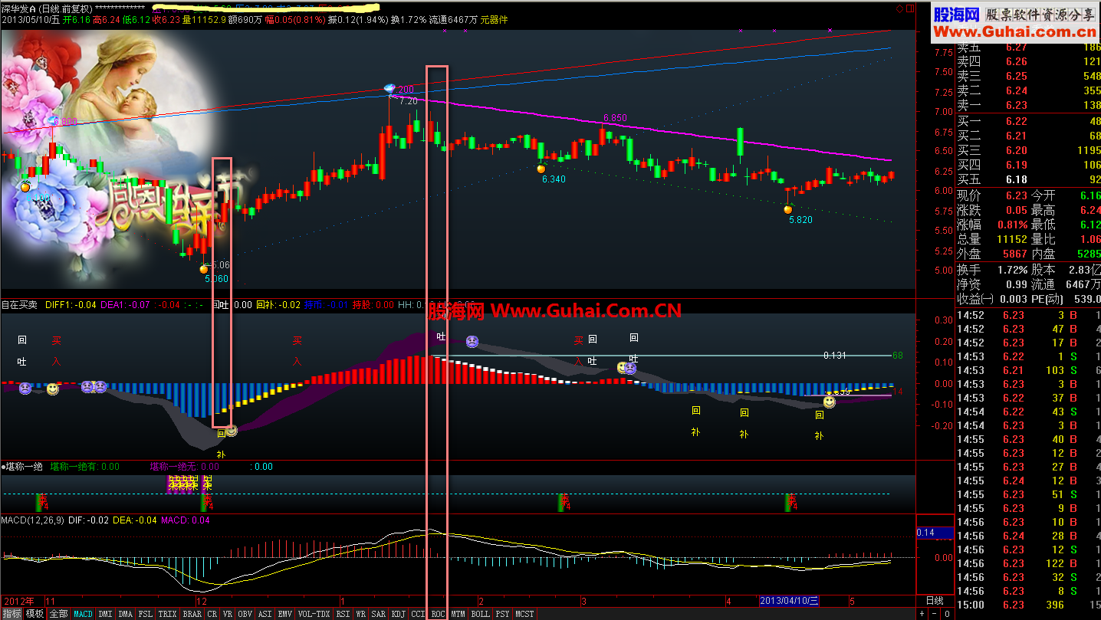1101x620 pixels.
Task: Switch to OBV indicator tab
Action: click(x=245, y=614)
